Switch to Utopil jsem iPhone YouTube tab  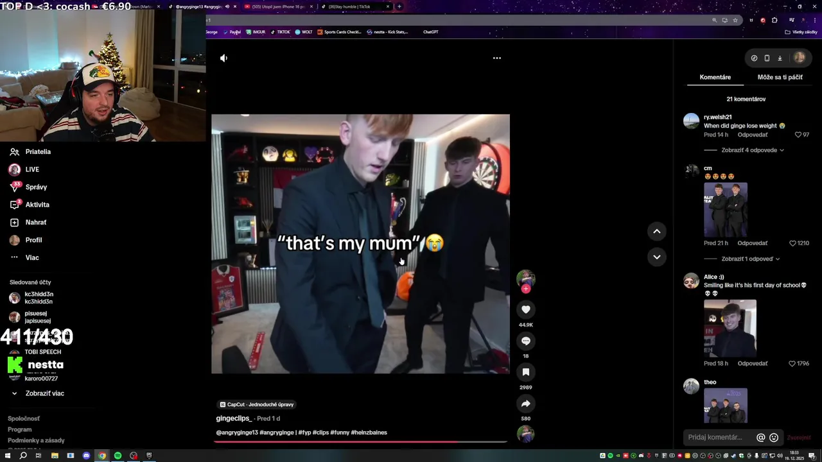pos(277,6)
